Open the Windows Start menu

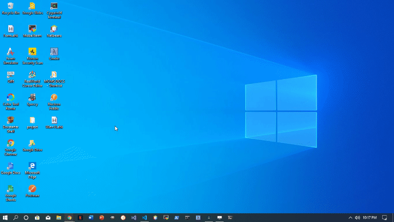point(5,218)
